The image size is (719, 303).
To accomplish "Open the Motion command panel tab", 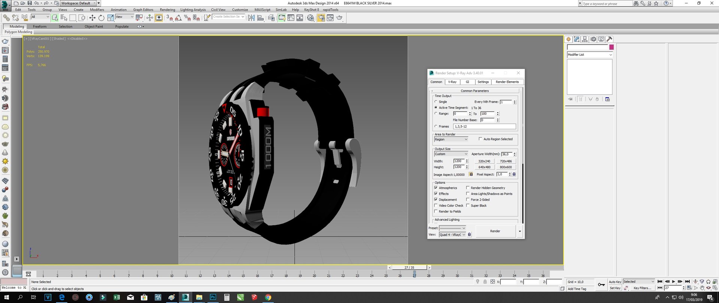I will click(593, 39).
